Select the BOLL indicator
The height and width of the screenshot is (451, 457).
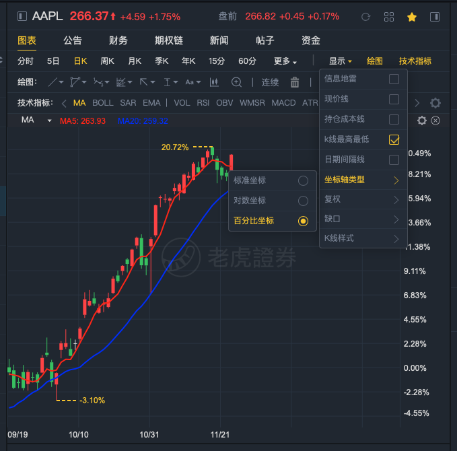click(x=103, y=103)
